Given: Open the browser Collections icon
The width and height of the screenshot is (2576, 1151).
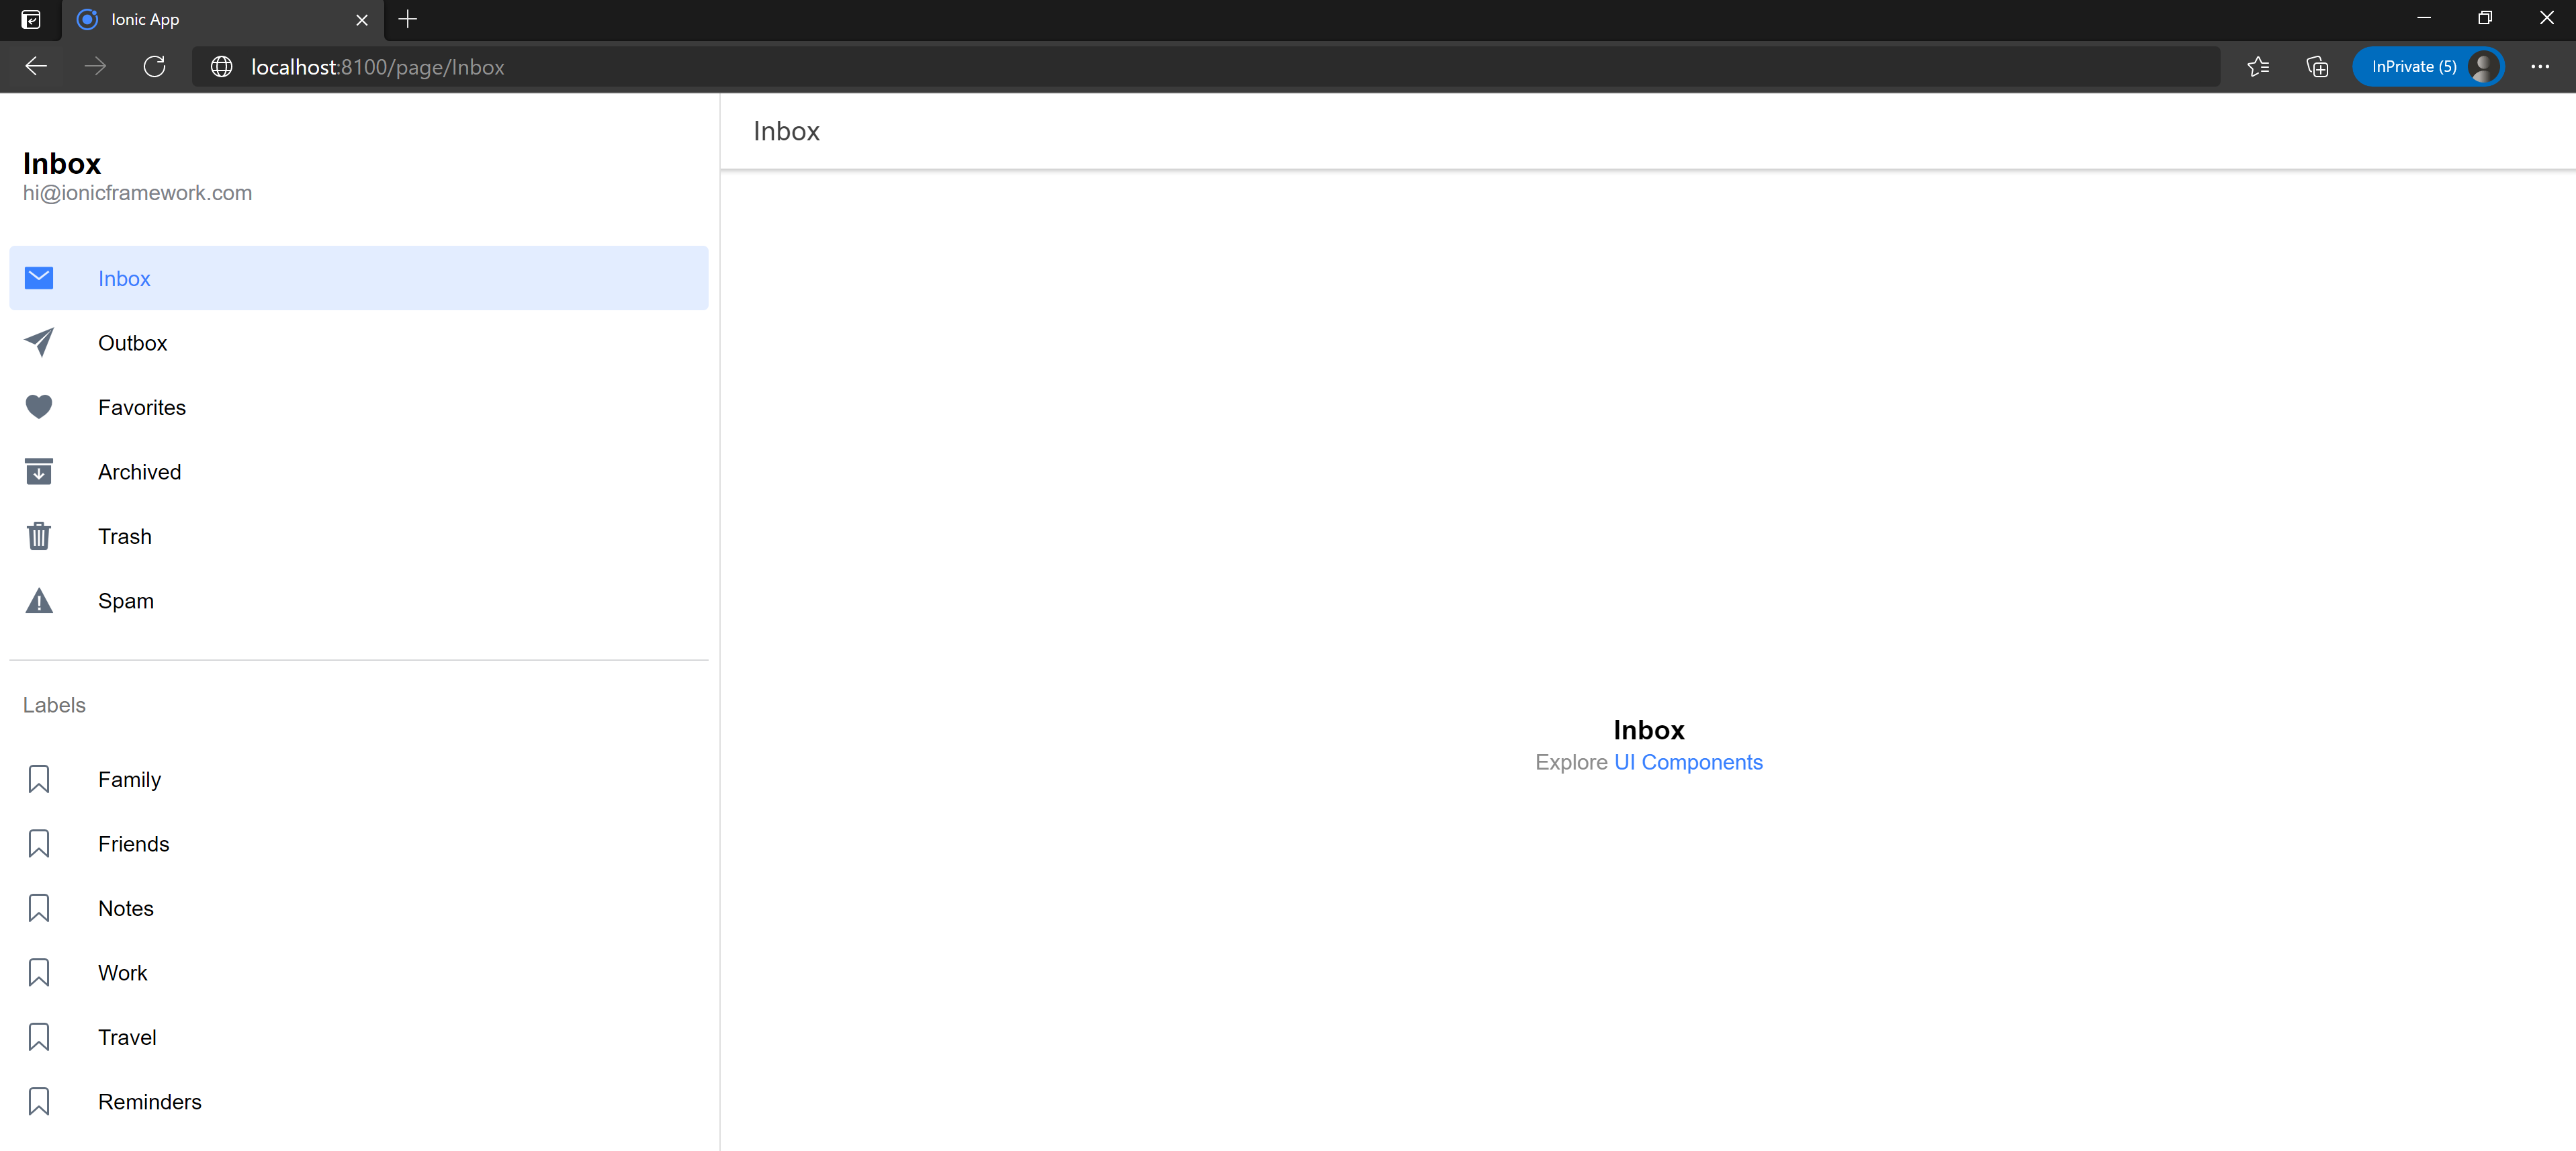Looking at the screenshot, I should coord(2317,67).
